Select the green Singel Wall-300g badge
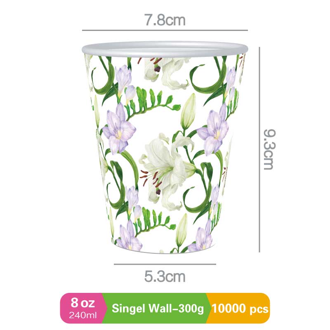Viewport: 330px width, 330px height. tap(158, 308)
